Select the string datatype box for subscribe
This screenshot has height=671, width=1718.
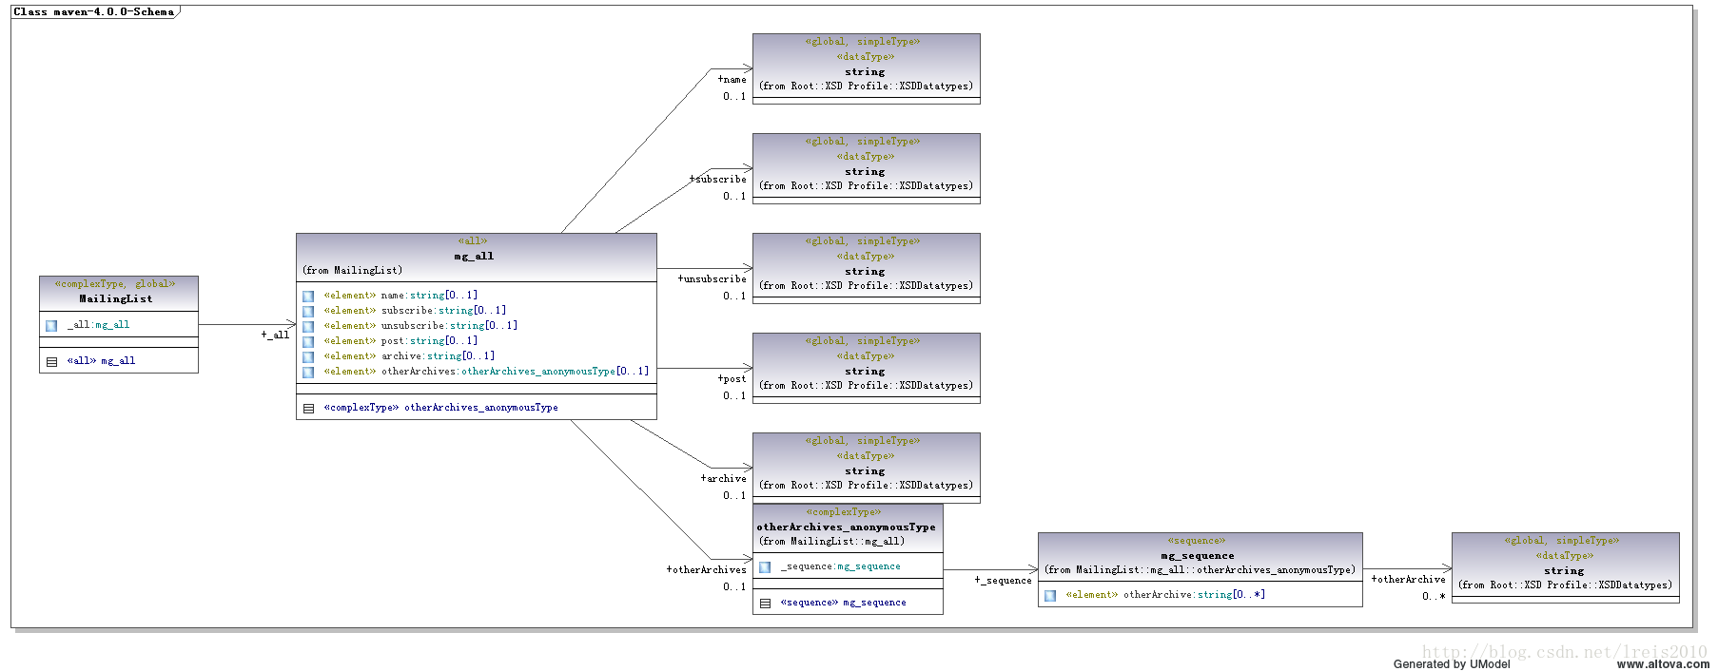[866, 168]
